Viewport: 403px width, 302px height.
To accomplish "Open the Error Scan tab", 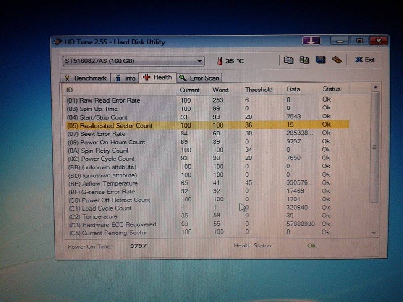I will [x=199, y=78].
